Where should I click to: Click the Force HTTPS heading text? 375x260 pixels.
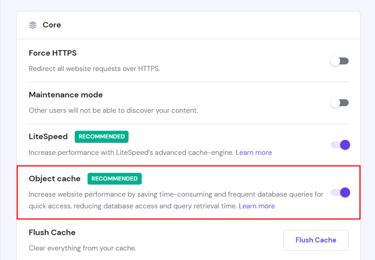[52, 53]
